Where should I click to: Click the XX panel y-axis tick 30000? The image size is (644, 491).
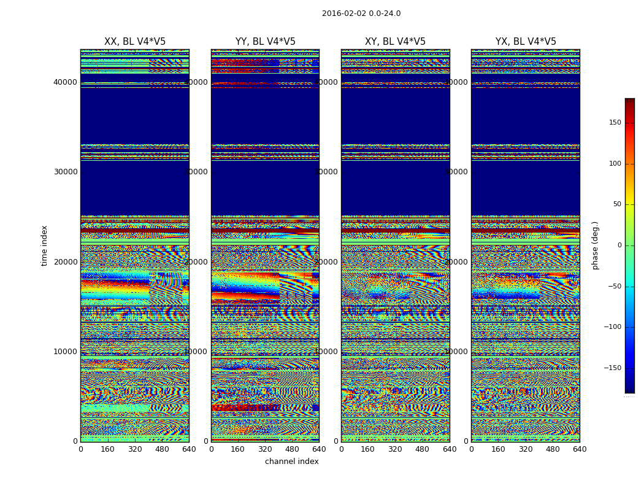65,172
